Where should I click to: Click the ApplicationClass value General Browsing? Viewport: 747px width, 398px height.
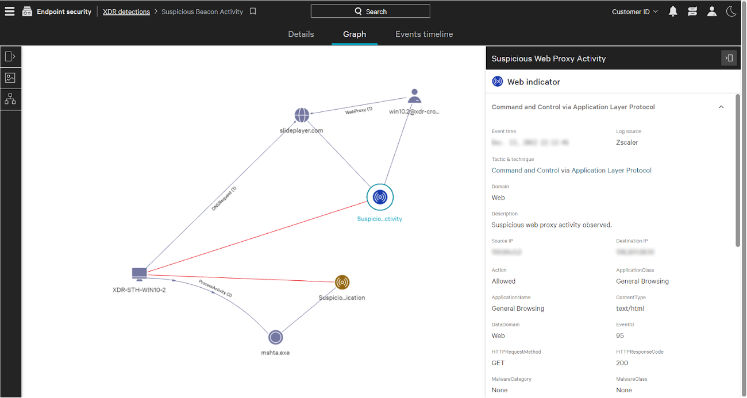(642, 281)
